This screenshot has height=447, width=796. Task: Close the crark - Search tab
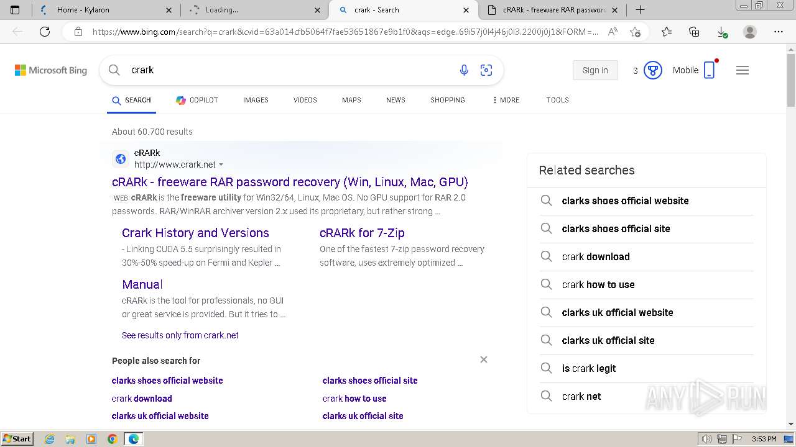(466, 10)
